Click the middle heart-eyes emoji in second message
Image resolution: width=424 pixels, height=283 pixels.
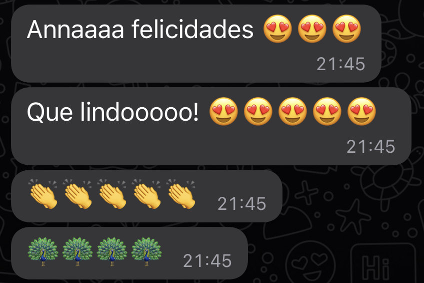pyautogui.click(x=292, y=111)
